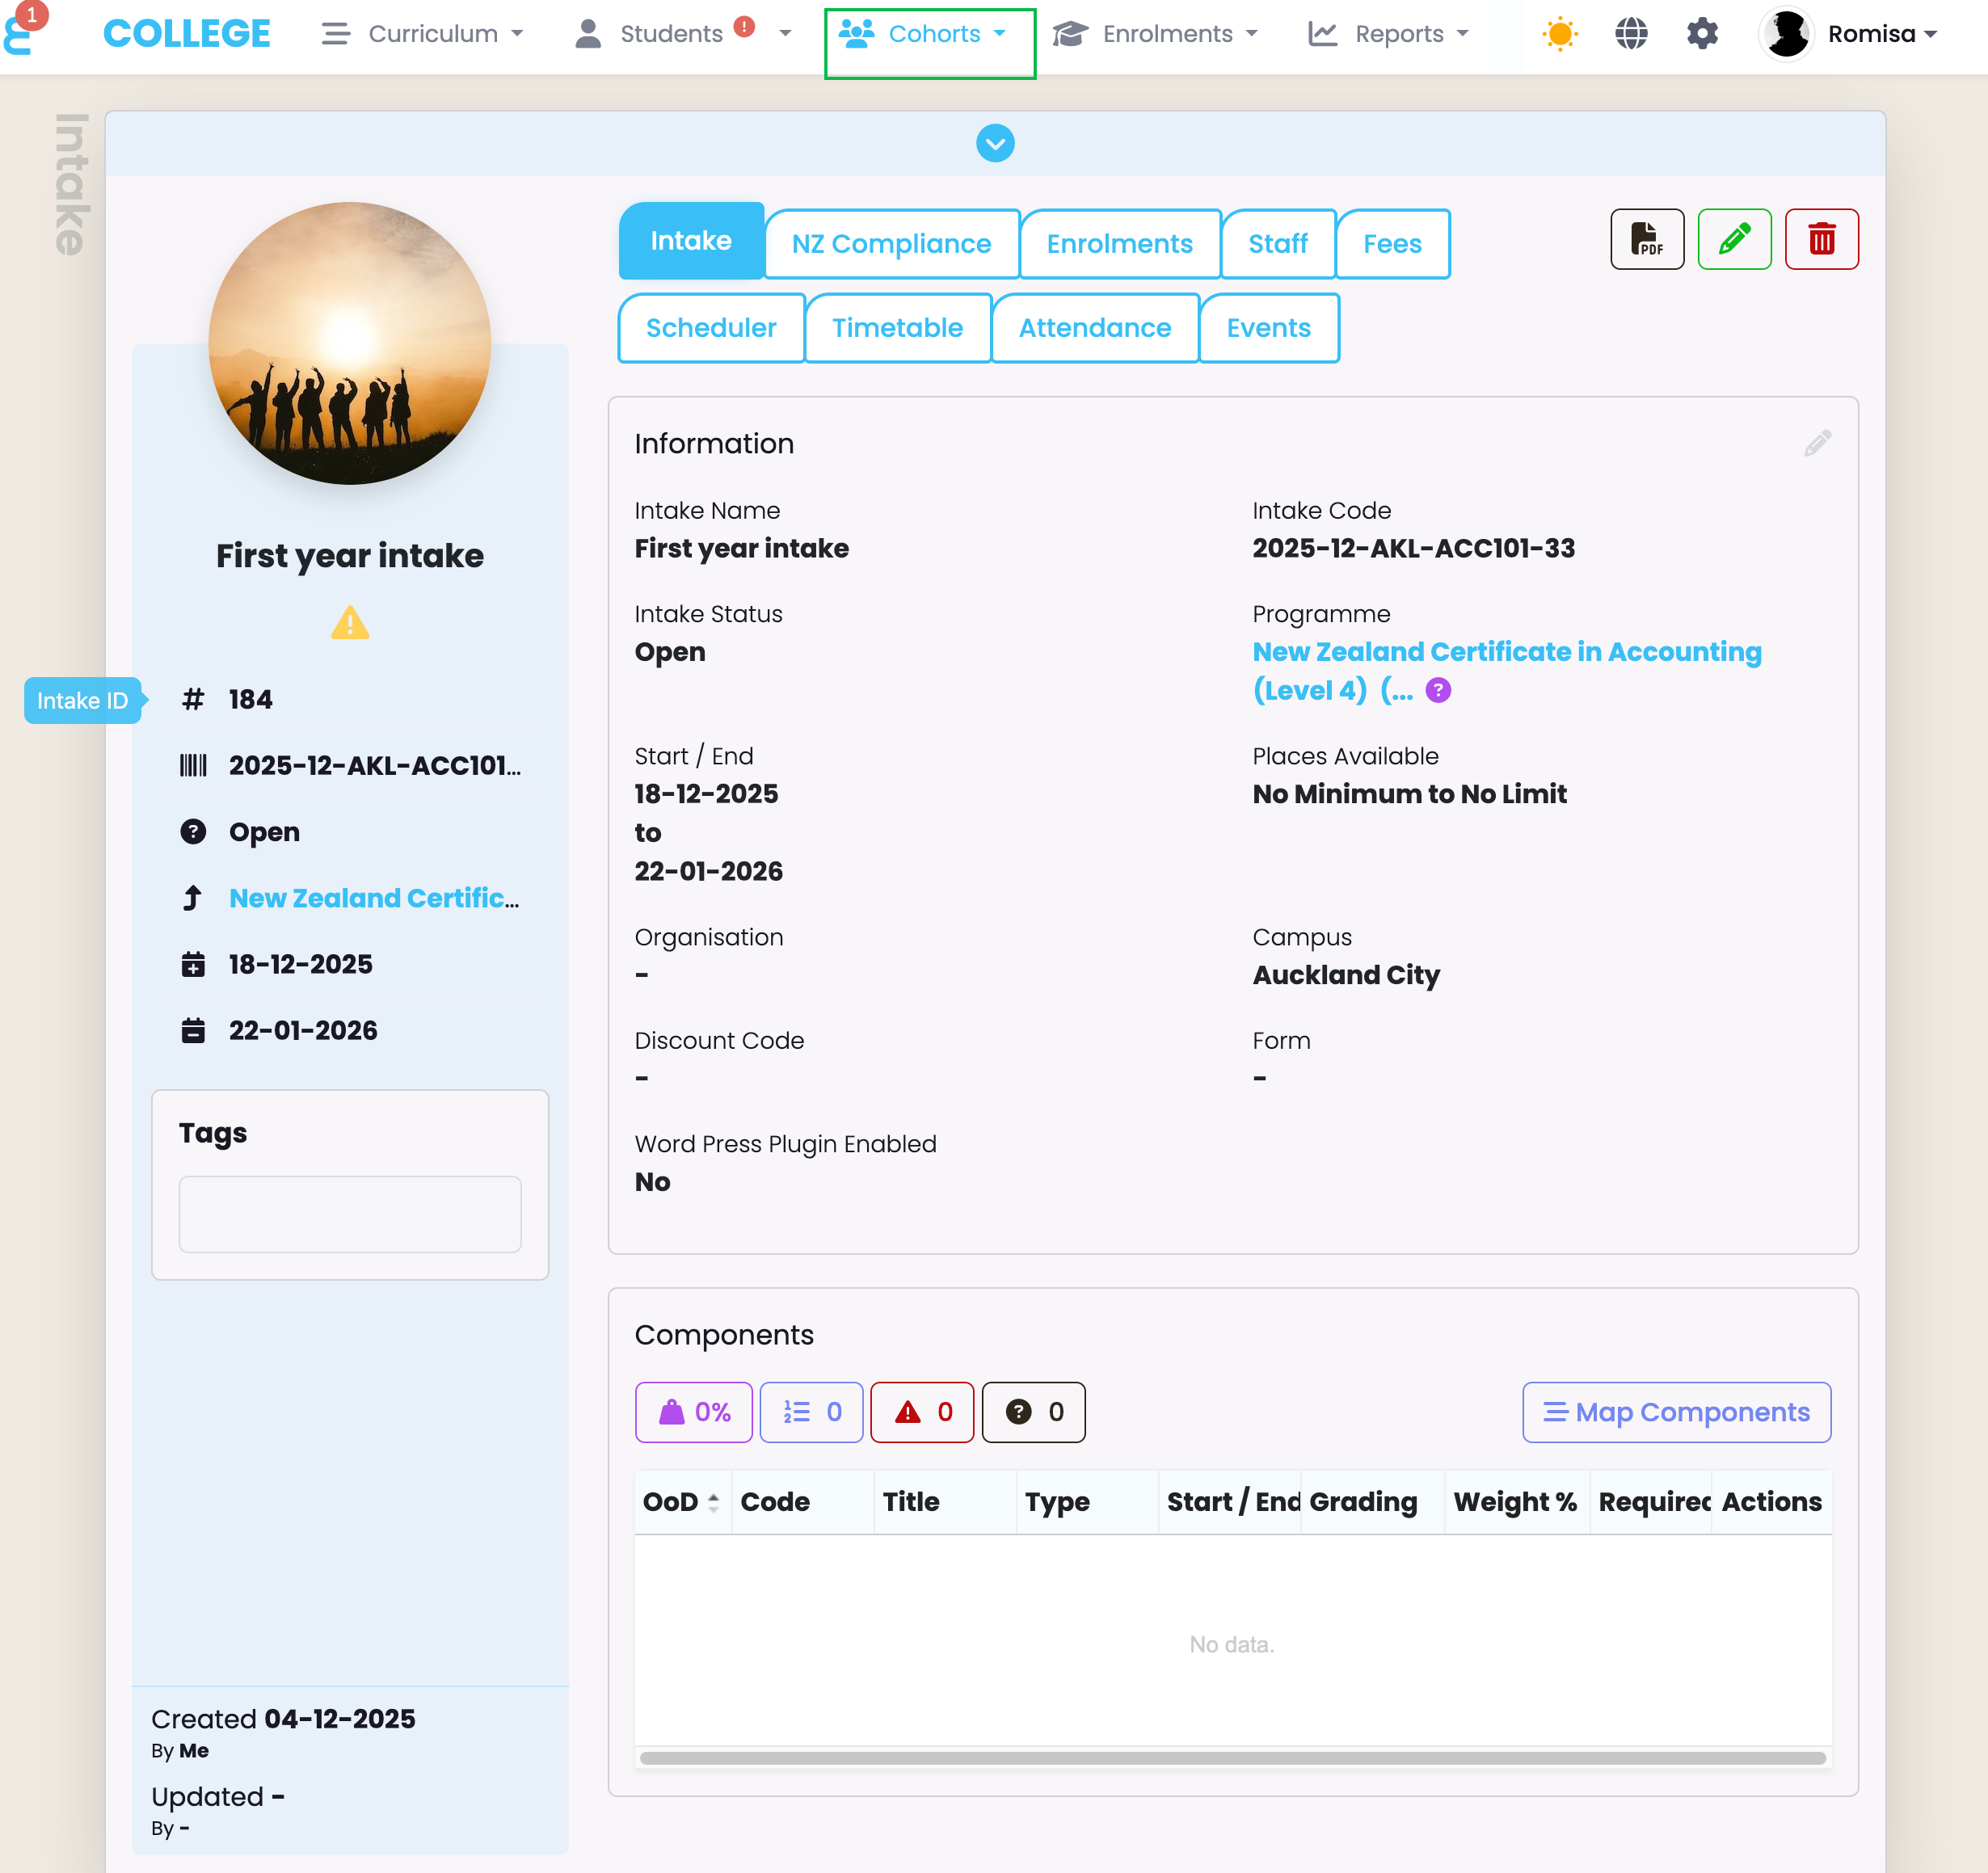Click the globe language icon
1988x1873 pixels.
[1630, 34]
